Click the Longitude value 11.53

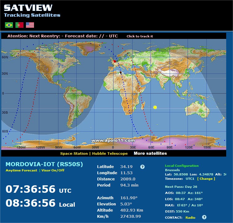click(x=126, y=173)
